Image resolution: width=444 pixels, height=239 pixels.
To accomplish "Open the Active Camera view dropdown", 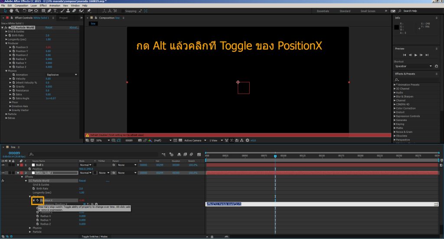I will 194,141.
